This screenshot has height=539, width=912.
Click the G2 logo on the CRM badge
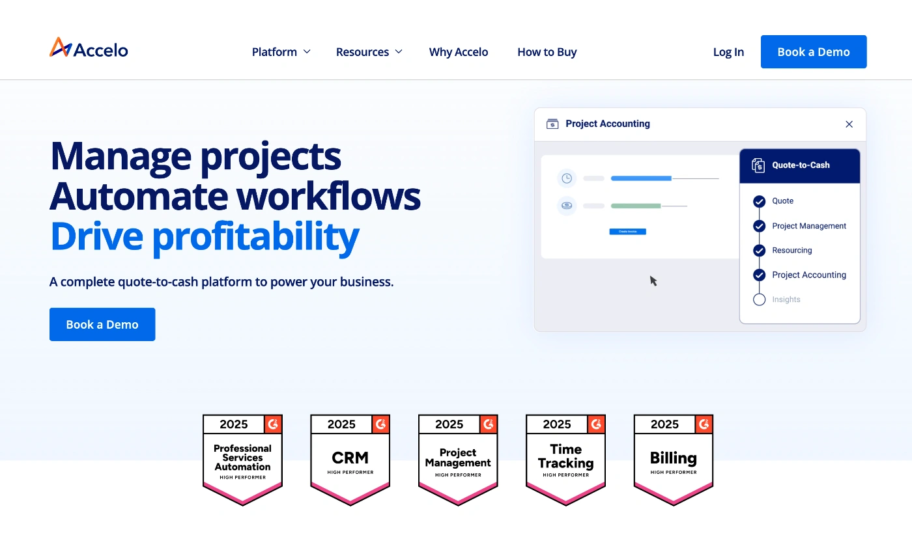[x=382, y=424]
